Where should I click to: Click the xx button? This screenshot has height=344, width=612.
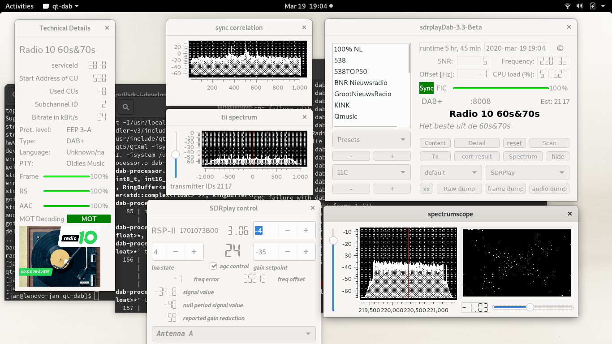(427, 189)
